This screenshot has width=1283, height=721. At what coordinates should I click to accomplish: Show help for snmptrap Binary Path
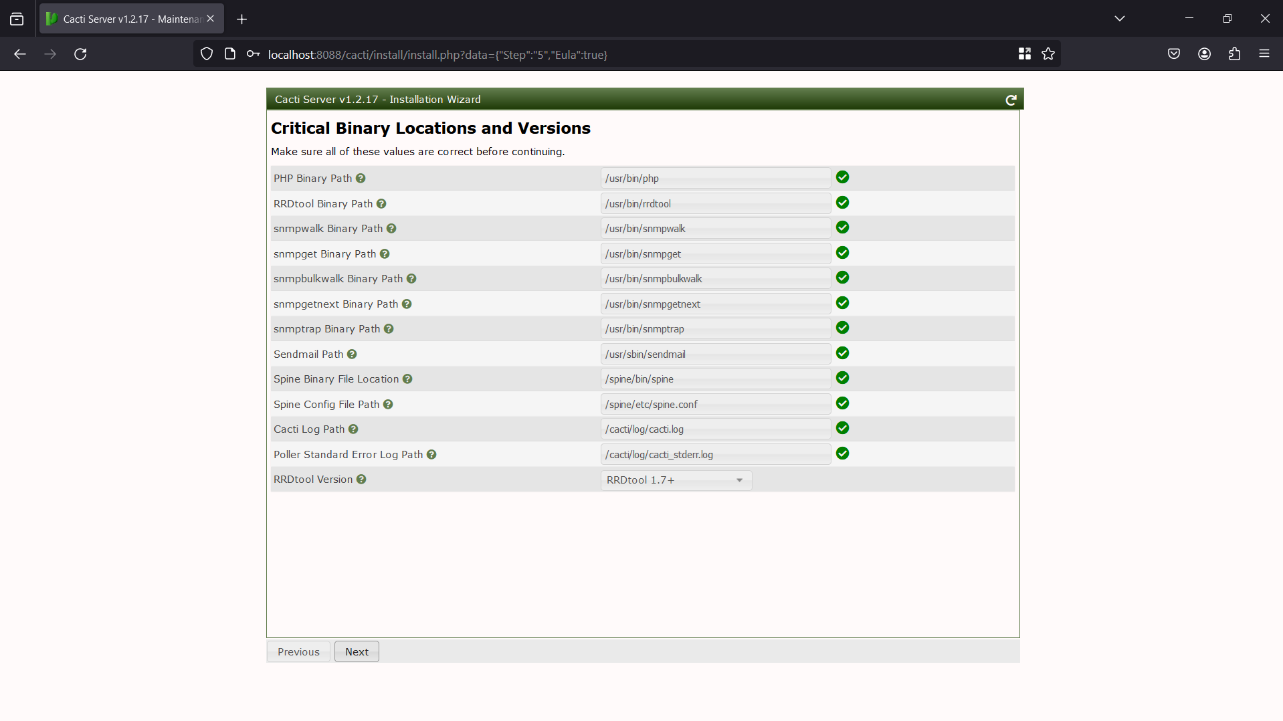(x=389, y=329)
